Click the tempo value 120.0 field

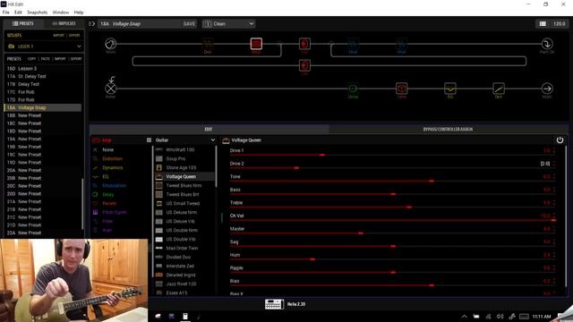[x=559, y=24]
